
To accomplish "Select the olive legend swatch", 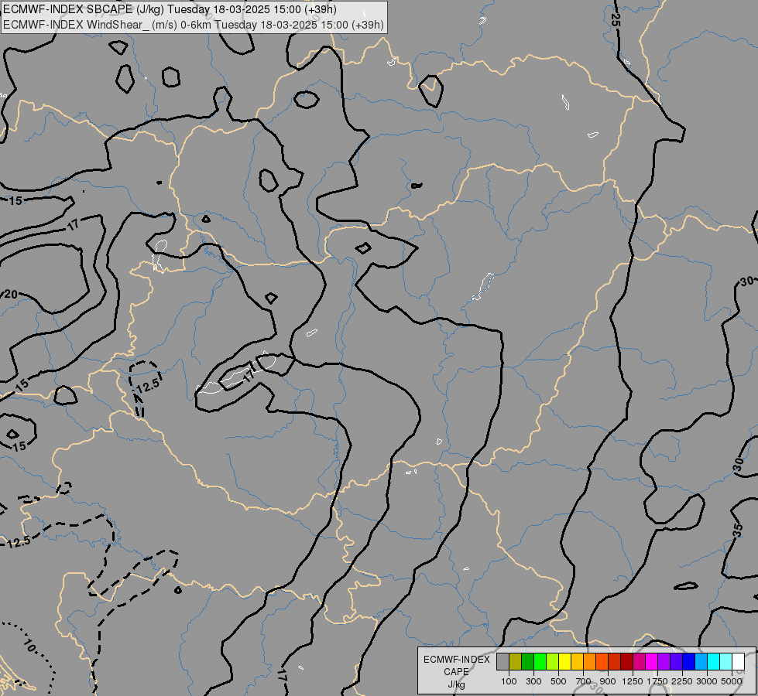I will 516,662.
